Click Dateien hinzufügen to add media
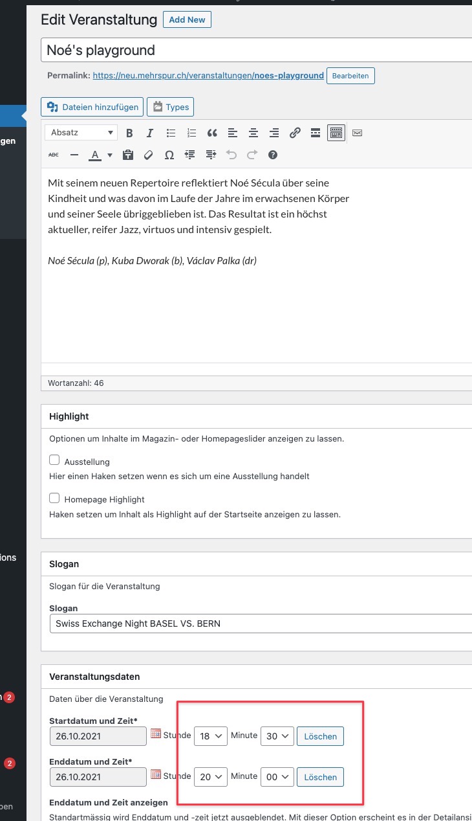The width and height of the screenshot is (472, 821). click(x=93, y=107)
